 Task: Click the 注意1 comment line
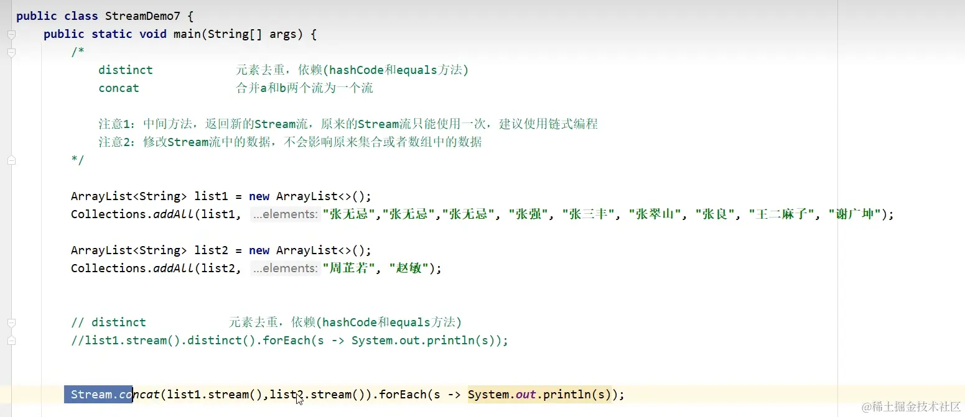point(348,124)
